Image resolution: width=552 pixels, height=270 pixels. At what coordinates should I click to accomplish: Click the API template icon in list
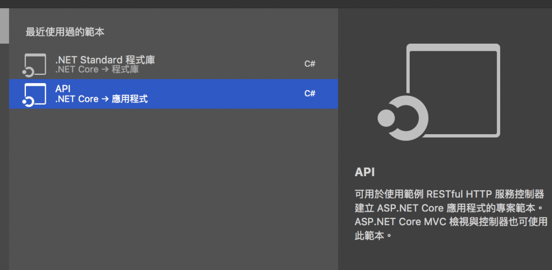(x=34, y=95)
